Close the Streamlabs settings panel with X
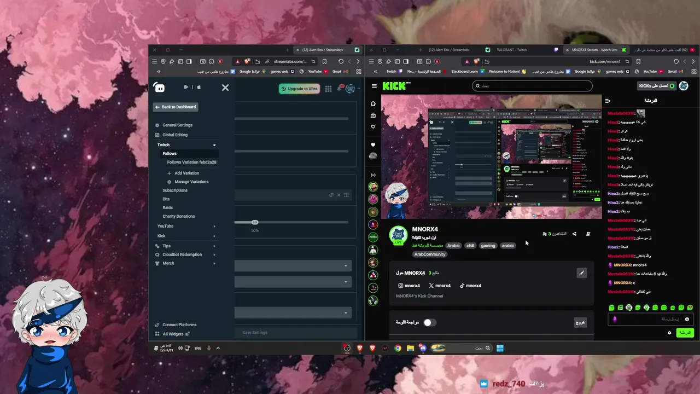This screenshot has height=394, width=700. pyautogui.click(x=225, y=88)
